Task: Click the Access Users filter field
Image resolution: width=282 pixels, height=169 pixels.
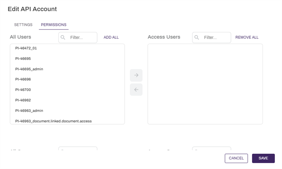Action: point(212,38)
